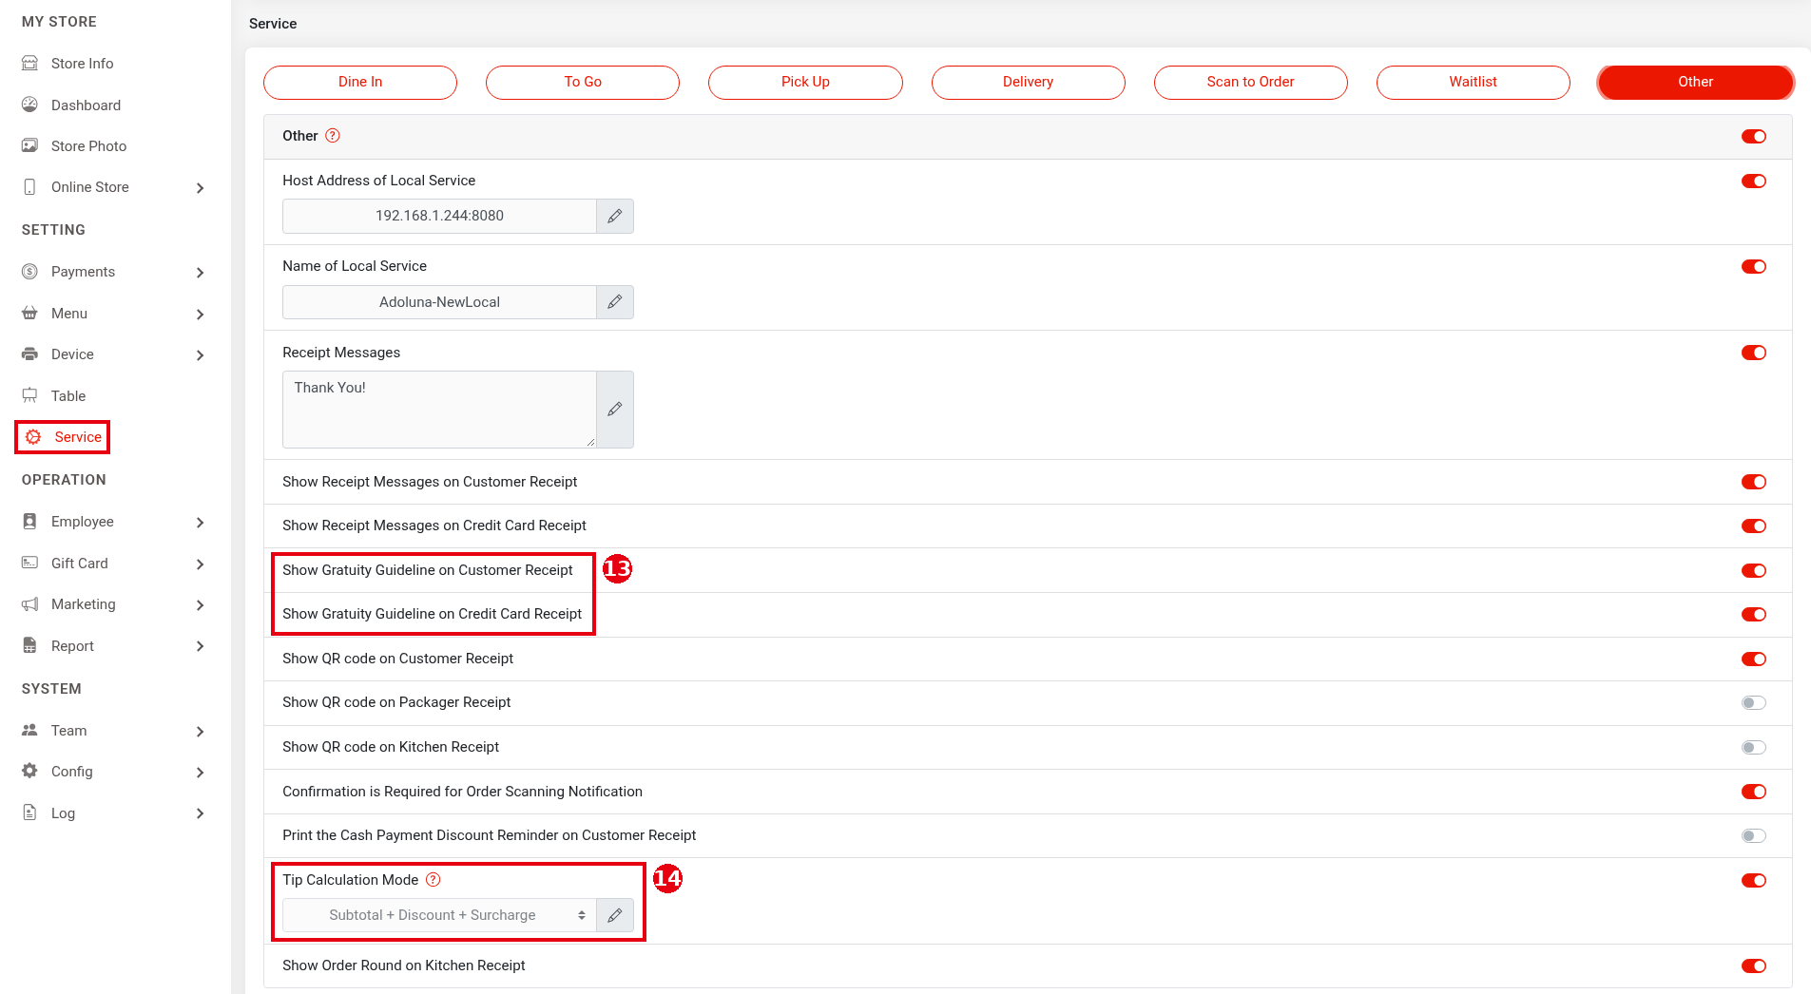Viewport: 1811px width, 994px height.
Task: Click help icon beside Tip Calculation Mode
Action: (x=433, y=880)
